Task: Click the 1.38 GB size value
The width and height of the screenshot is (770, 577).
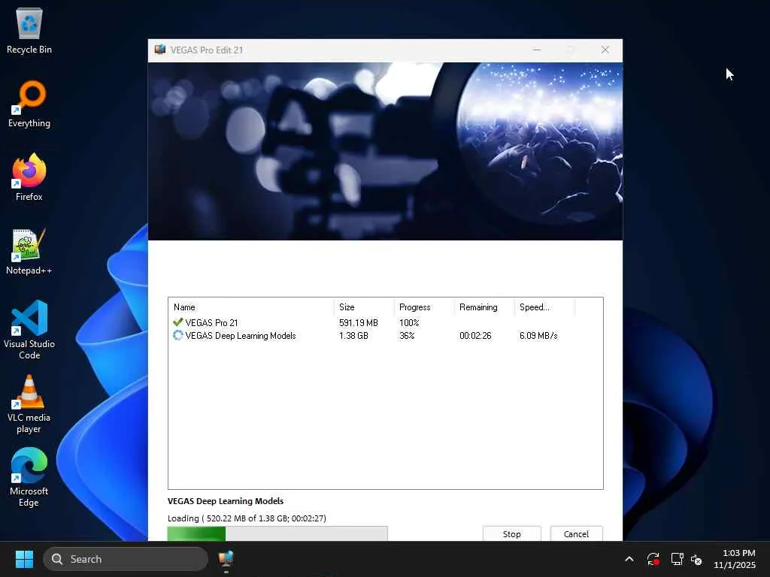Action: coord(353,336)
